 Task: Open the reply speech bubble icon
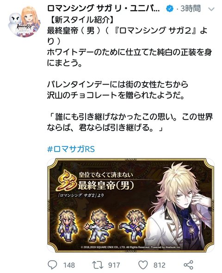tap(52, 265)
